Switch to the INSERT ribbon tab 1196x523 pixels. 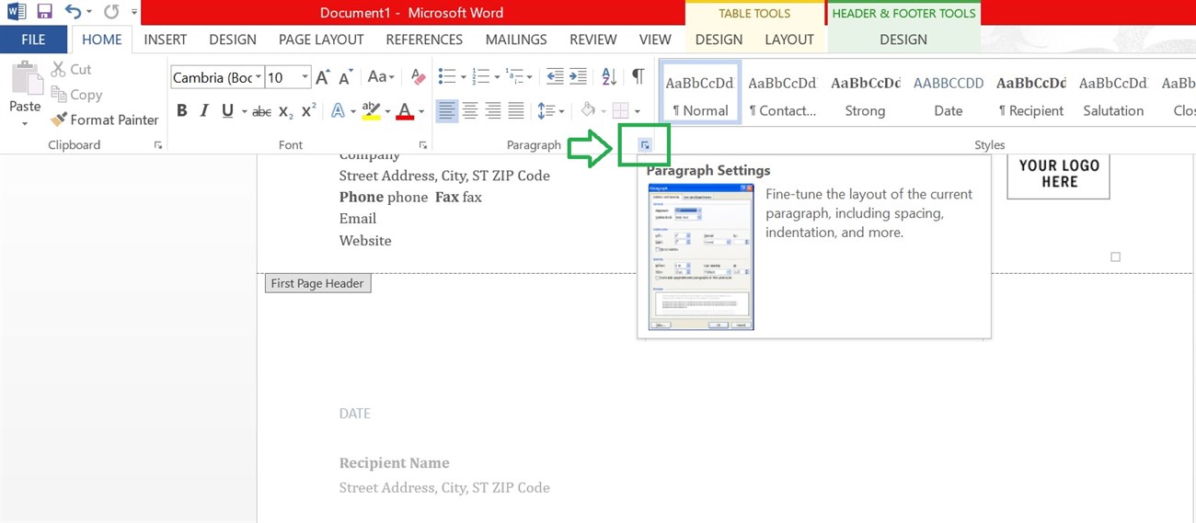tap(166, 40)
